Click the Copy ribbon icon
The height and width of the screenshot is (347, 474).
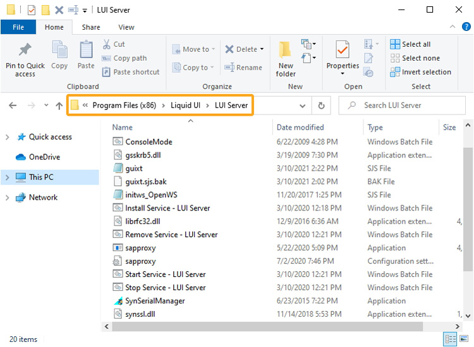click(59, 49)
